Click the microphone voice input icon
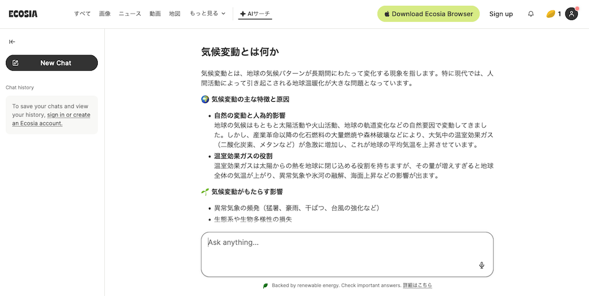The image size is (589, 296). coord(481,265)
